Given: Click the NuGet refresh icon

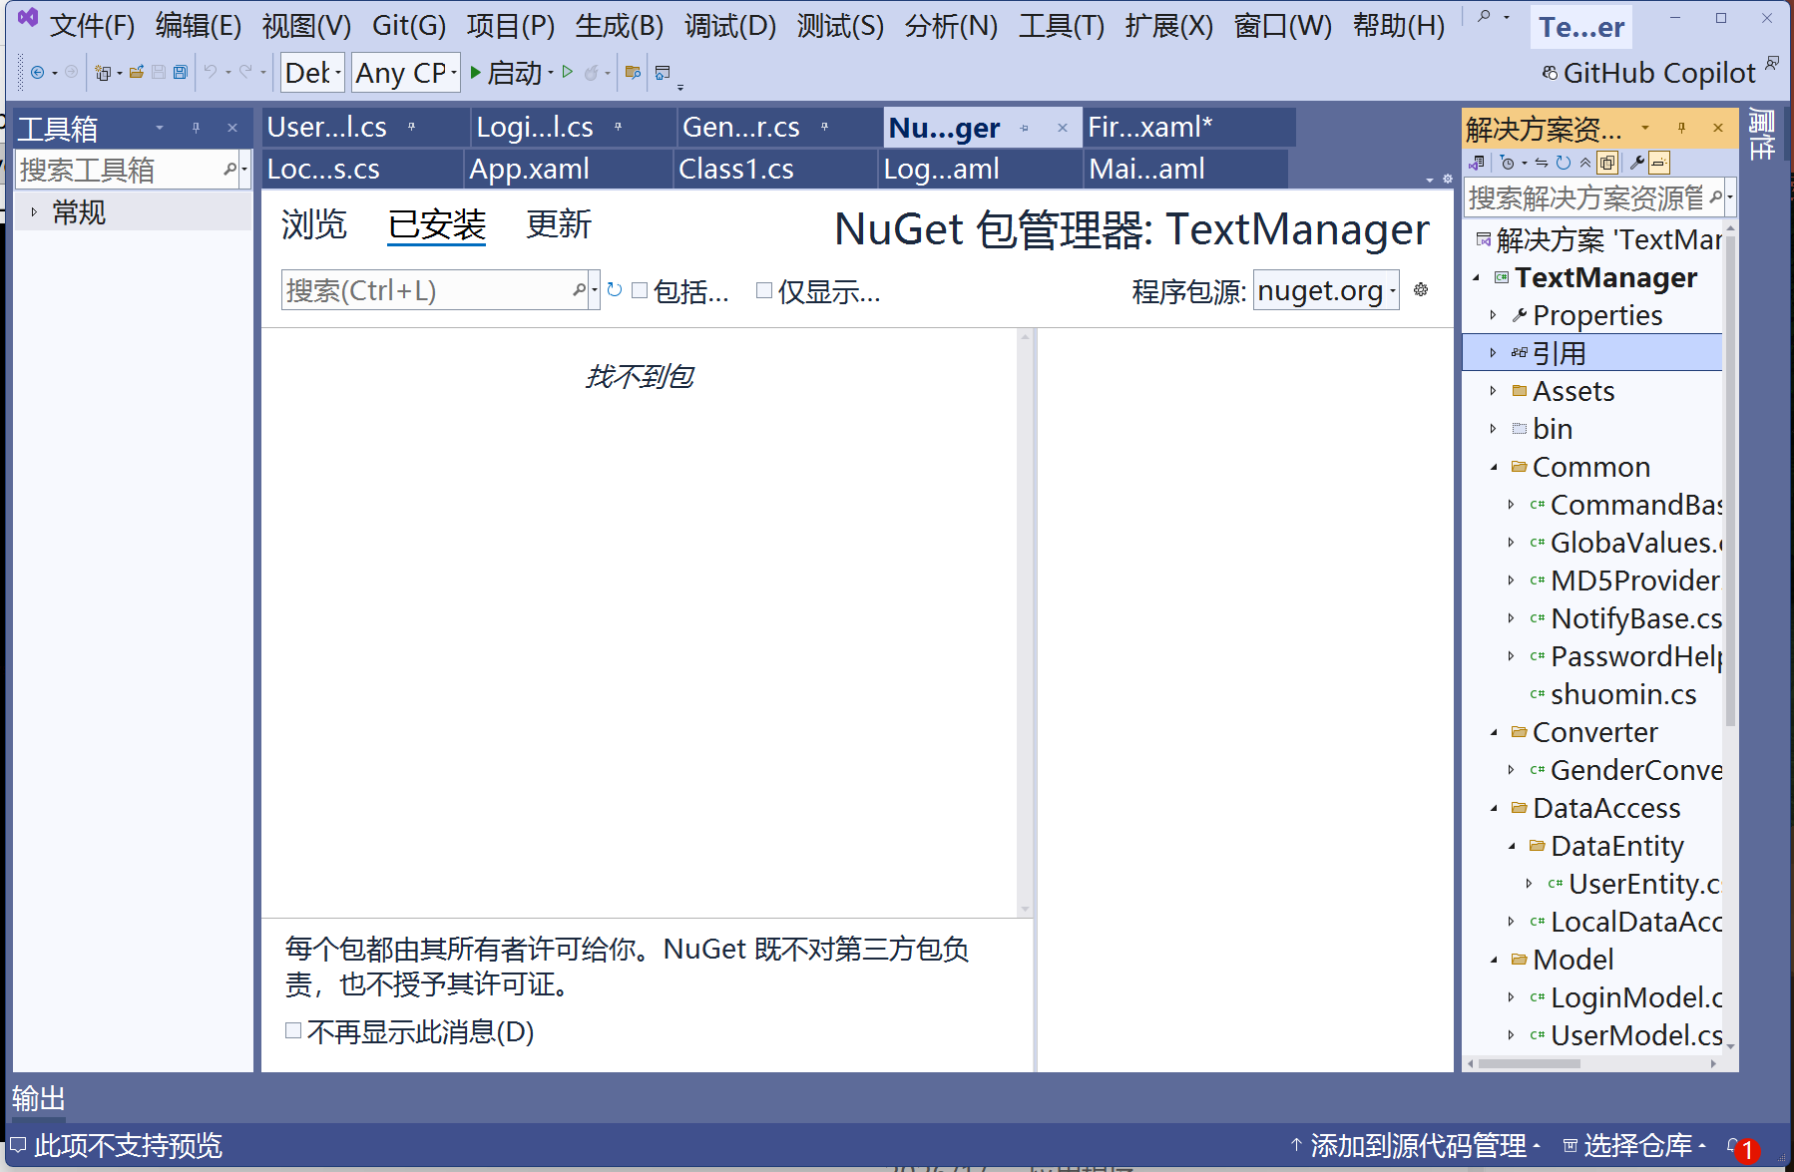Looking at the screenshot, I should (x=615, y=290).
